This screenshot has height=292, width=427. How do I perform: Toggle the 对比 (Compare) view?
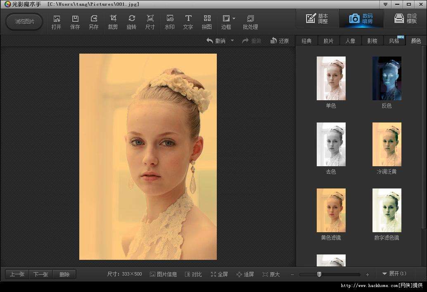(x=193, y=274)
